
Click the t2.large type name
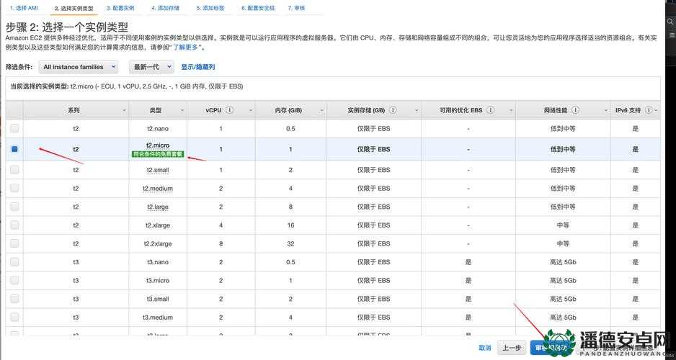coord(158,207)
